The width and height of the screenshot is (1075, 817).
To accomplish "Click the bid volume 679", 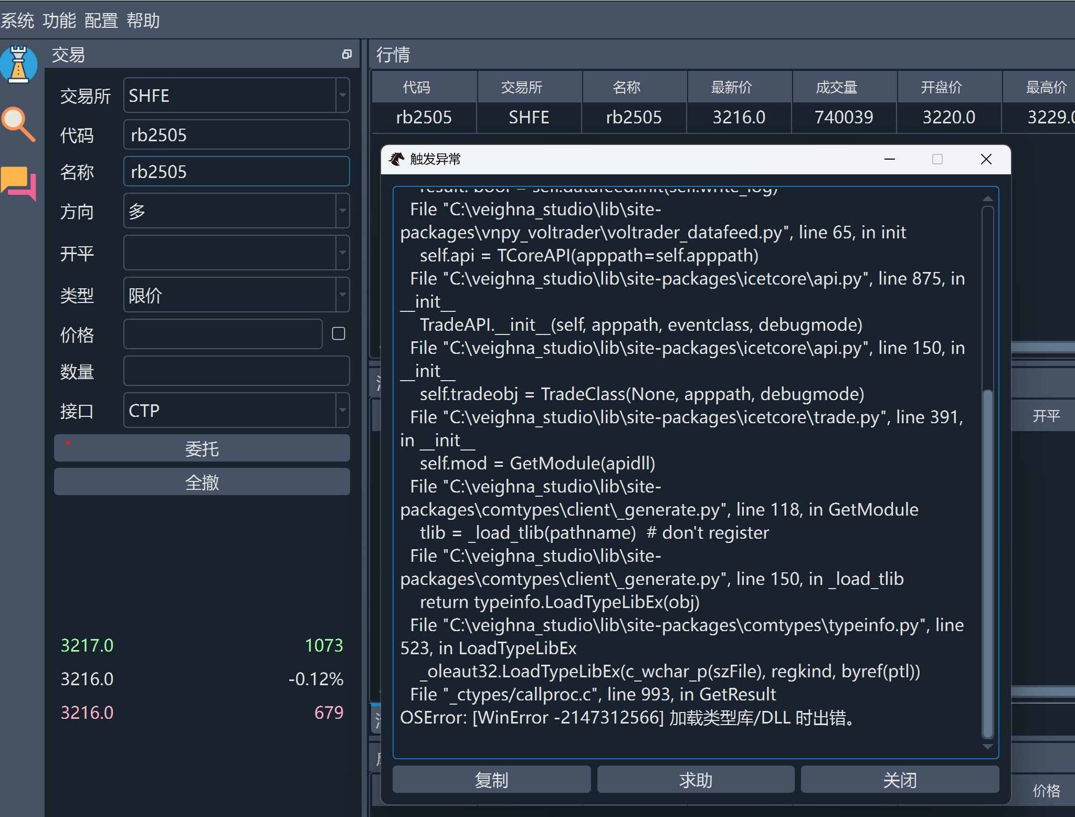I will (x=329, y=713).
